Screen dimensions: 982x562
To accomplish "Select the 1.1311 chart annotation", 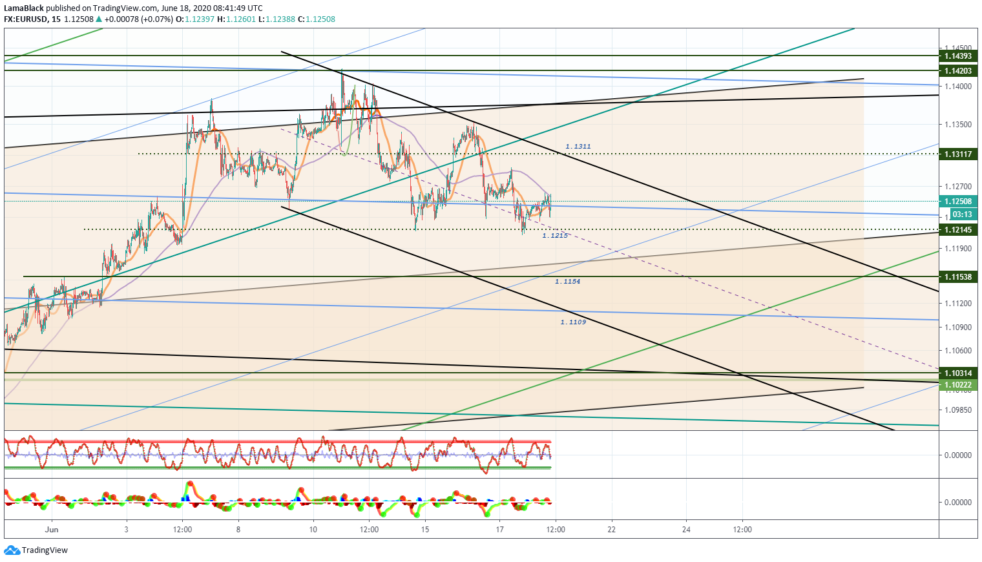I will tap(578, 147).
